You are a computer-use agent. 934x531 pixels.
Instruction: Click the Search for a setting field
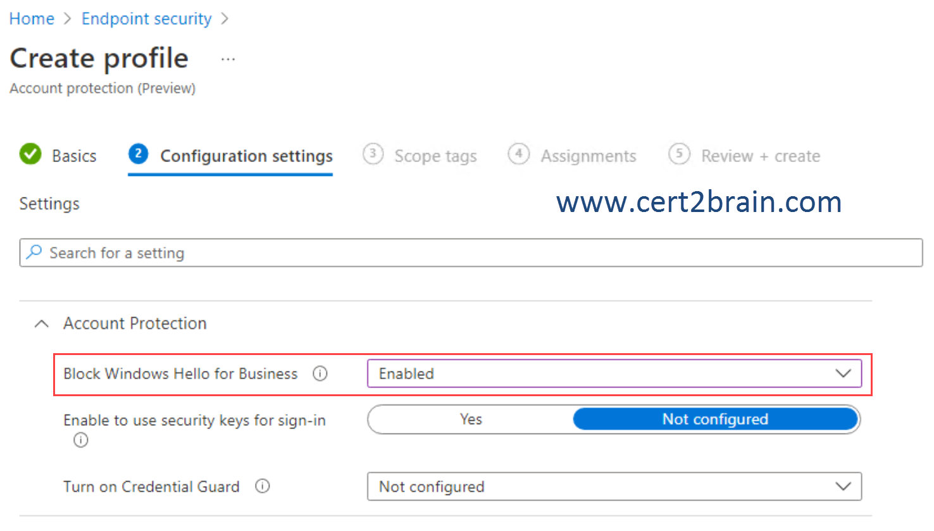471,253
